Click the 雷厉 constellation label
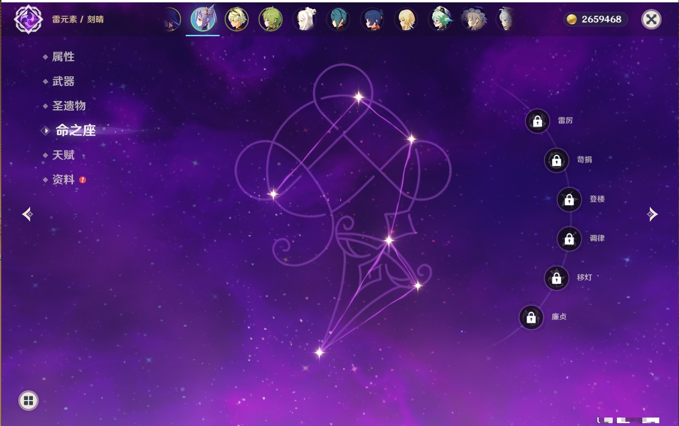 tap(565, 121)
